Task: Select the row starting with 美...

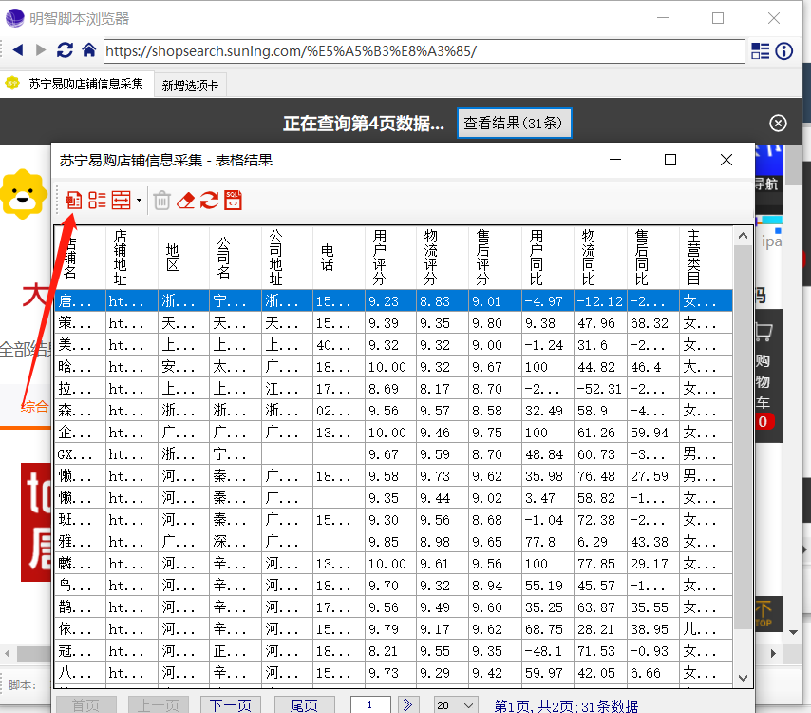Action: coord(393,345)
